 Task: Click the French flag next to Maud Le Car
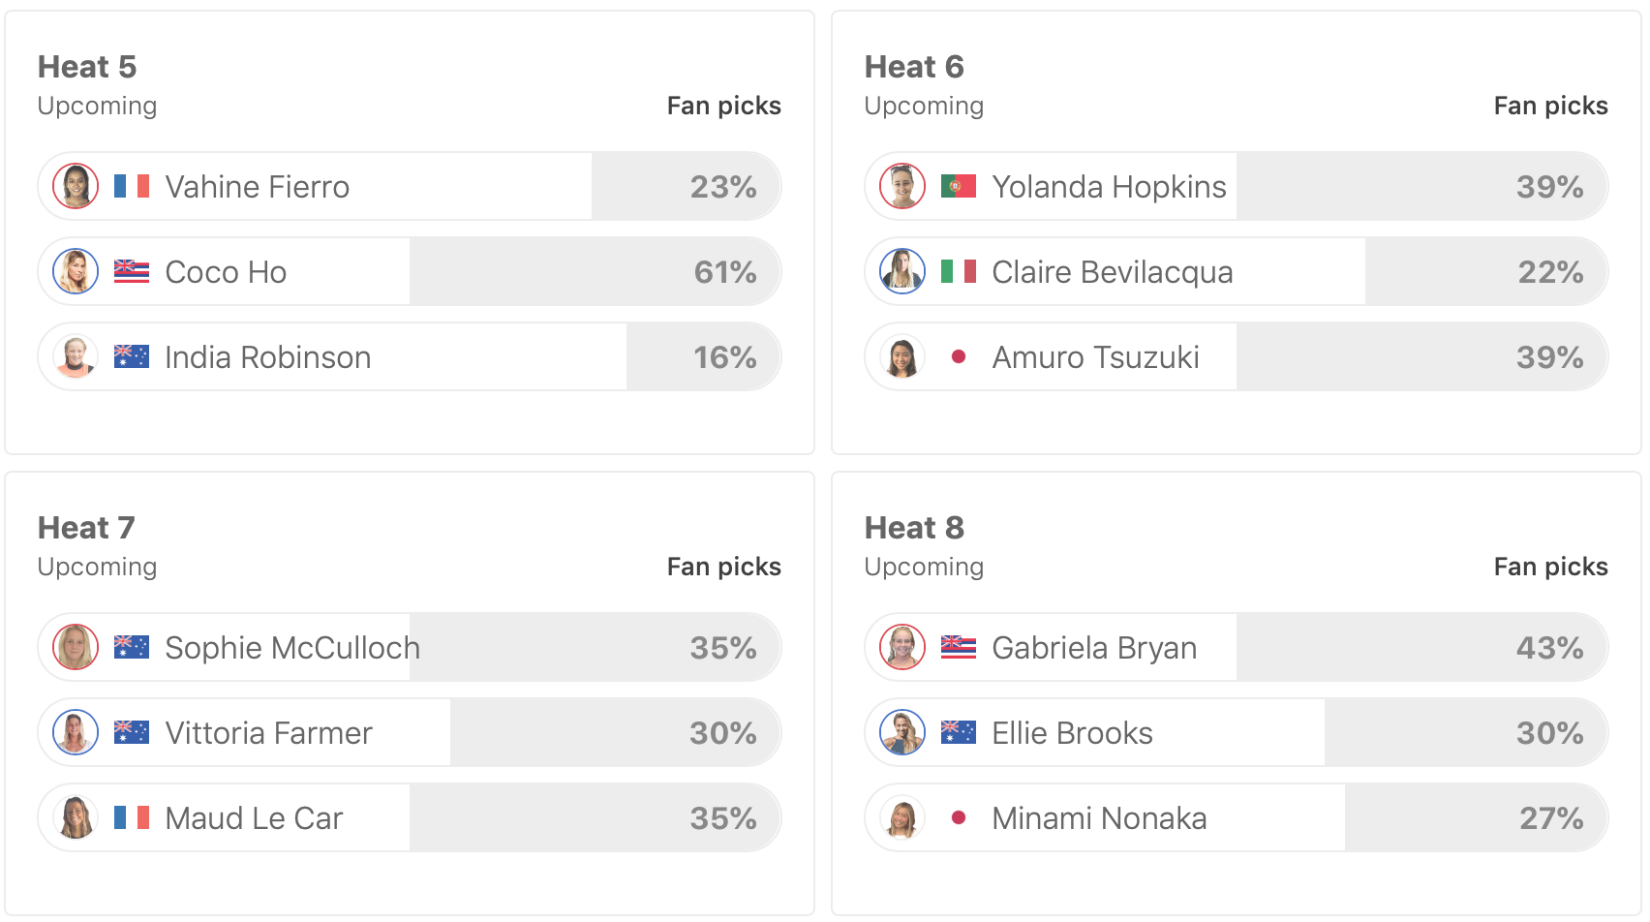(x=132, y=817)
